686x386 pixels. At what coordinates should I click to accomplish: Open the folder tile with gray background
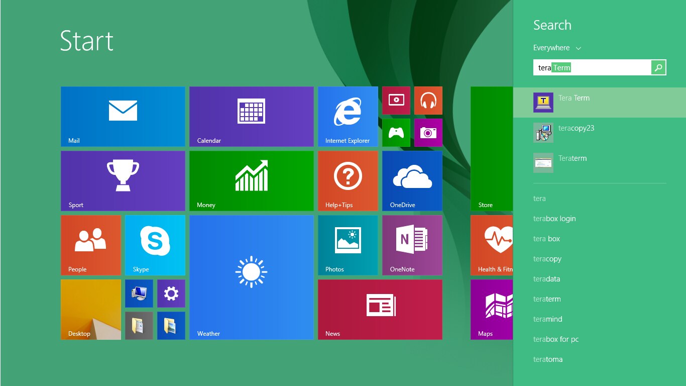139,326
